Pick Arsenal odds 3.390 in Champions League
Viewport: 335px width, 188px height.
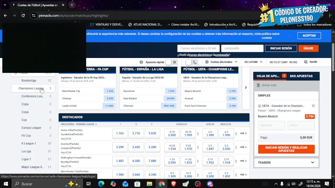click(232, 98)
